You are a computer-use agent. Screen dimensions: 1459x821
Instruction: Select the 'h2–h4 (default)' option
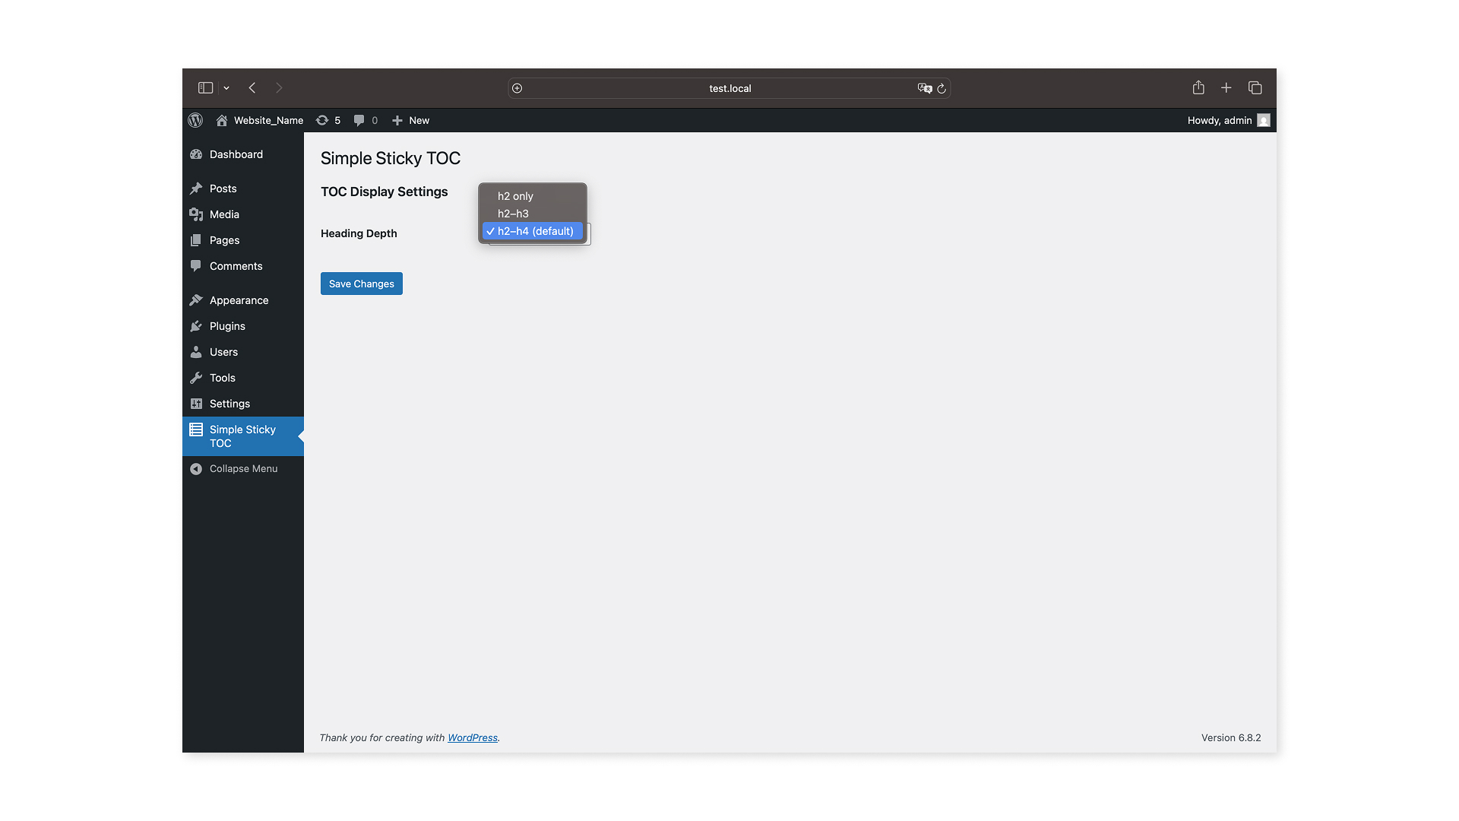(x=533, y=231)
